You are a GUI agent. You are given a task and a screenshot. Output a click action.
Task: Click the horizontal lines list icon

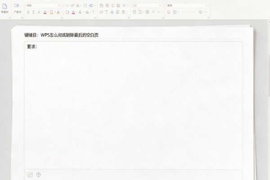67,6
